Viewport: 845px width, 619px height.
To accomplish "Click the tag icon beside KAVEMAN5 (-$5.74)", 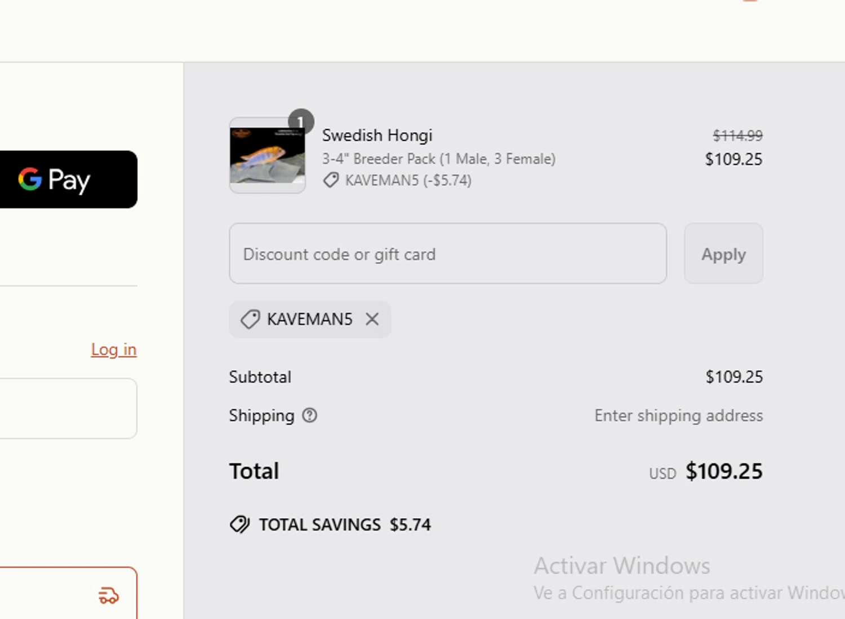I will pyautogui.click(x=331, y=181).
